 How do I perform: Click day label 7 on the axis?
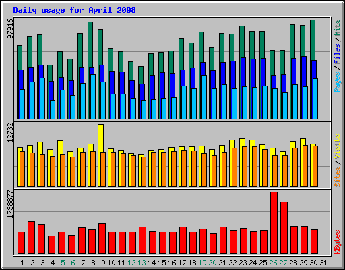[x=83, y=263]
